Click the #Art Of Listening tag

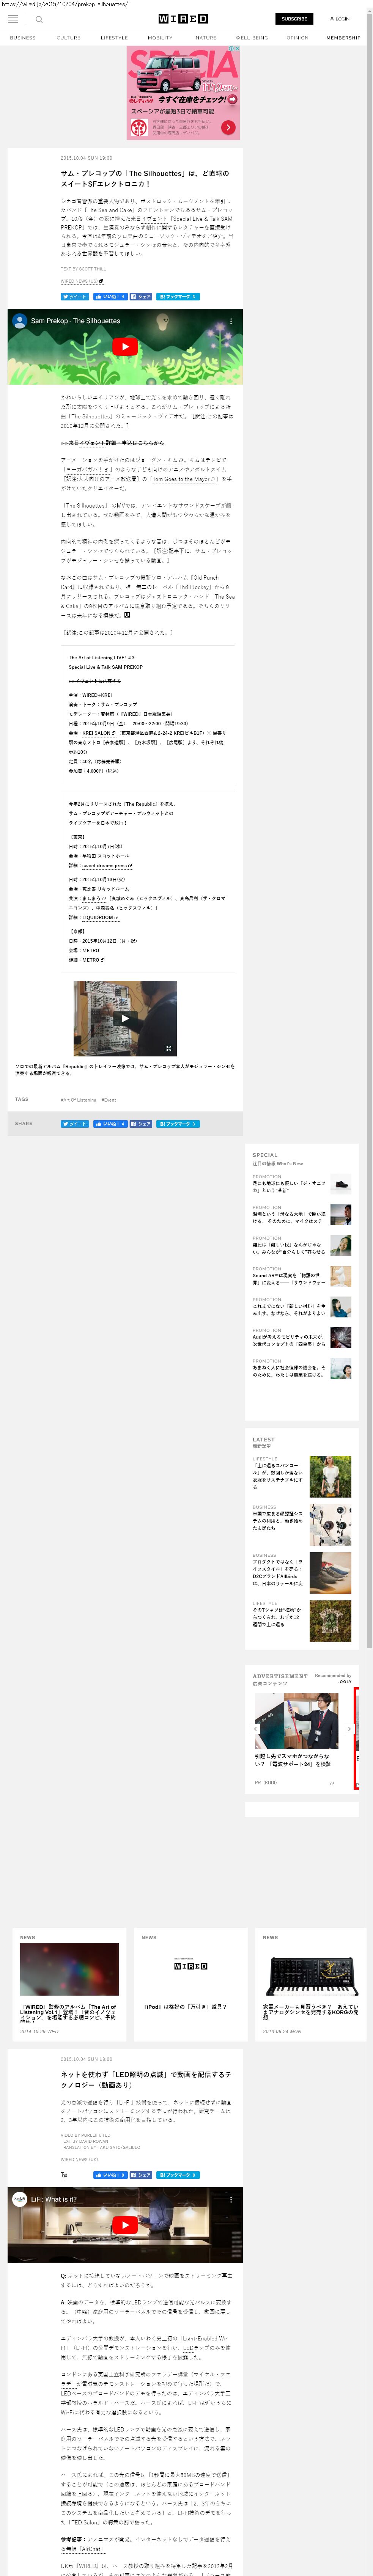tap(79, 1100)
